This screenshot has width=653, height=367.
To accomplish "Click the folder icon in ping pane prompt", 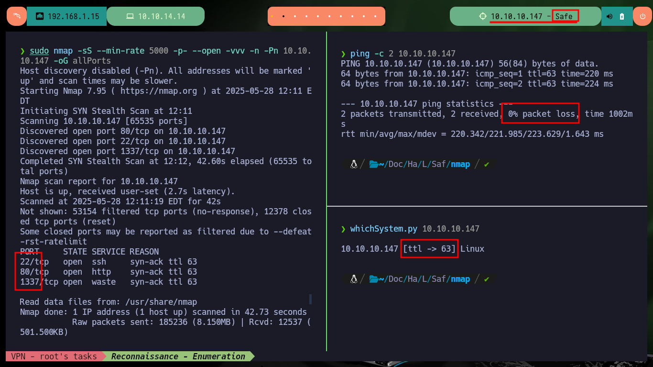I will click(374, 164).
